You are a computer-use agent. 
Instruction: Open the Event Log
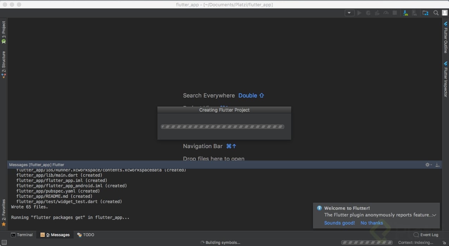tap(428, 235)
